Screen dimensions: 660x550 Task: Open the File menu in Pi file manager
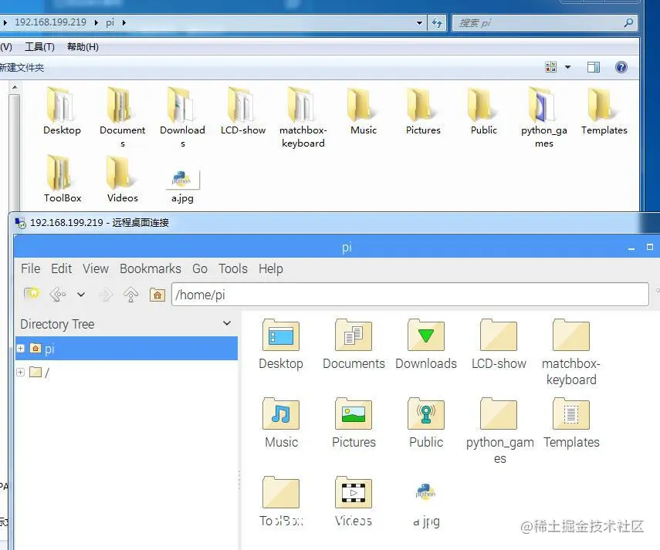click(x=31, y=268)
